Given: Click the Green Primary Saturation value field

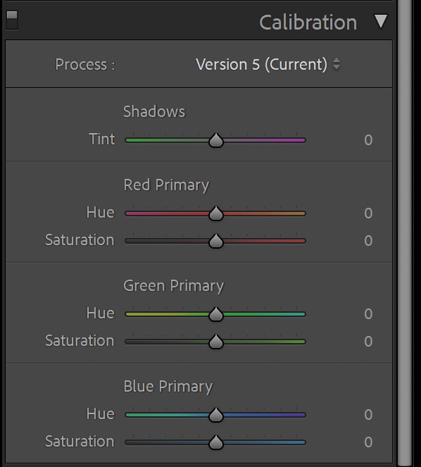Looking at the screenshot, I should [x=368, y=342].
